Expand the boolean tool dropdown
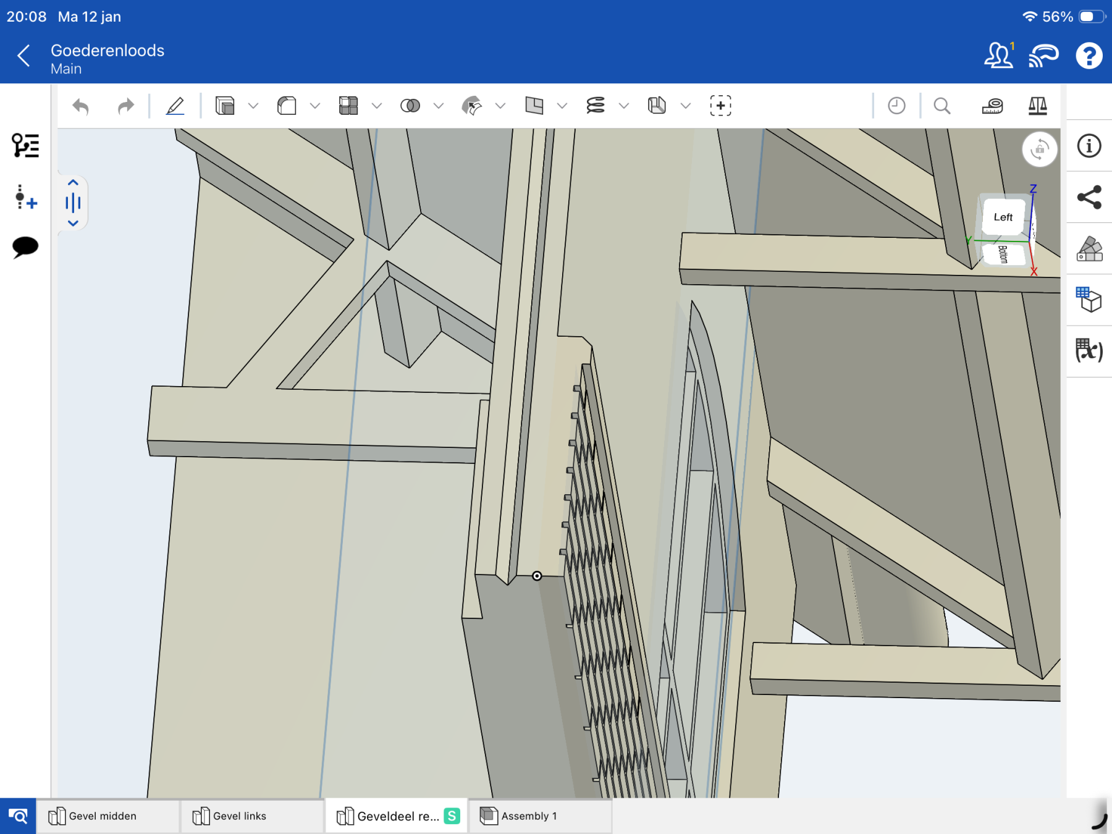Image resolution: width=1112 pixels, height=834 pixels. click(x=439, y=106)
